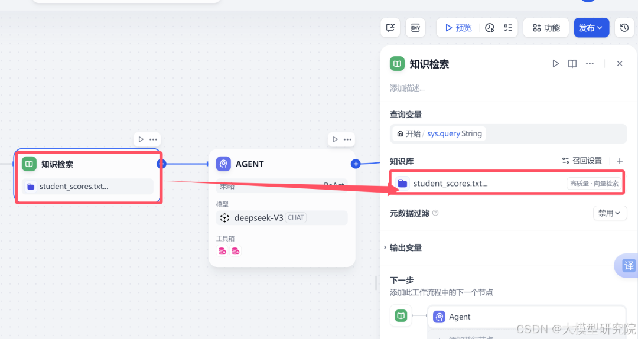
Task: Click the student_scores.txt entry in canvas node
Action: pos(88,187)
